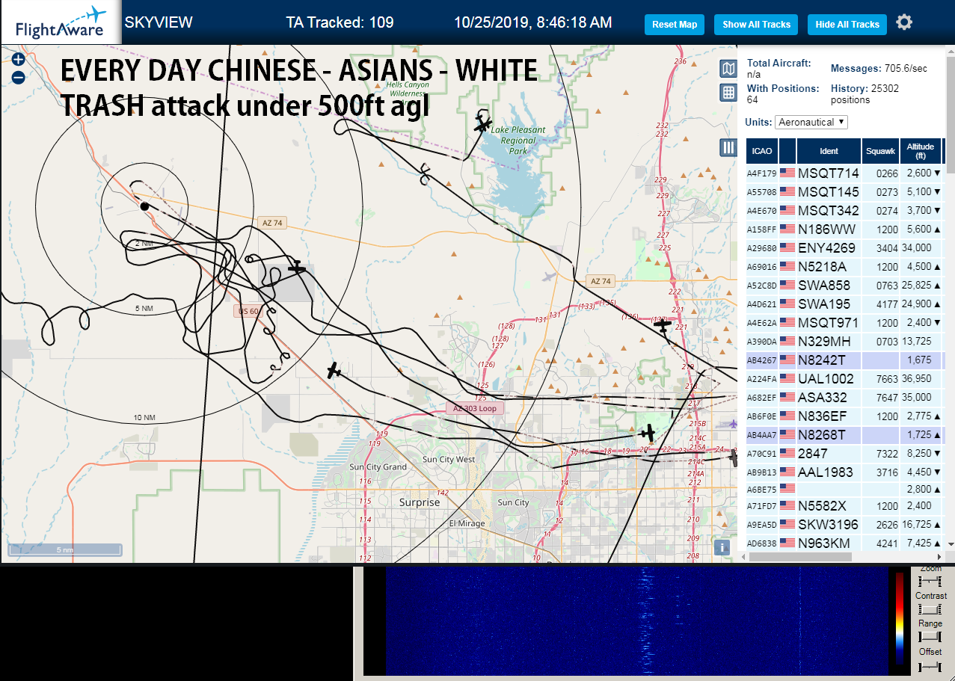This screenshot has height=681, width=955.
Task: Sort table by Squawk column header
Action: [x=880, y=151]
